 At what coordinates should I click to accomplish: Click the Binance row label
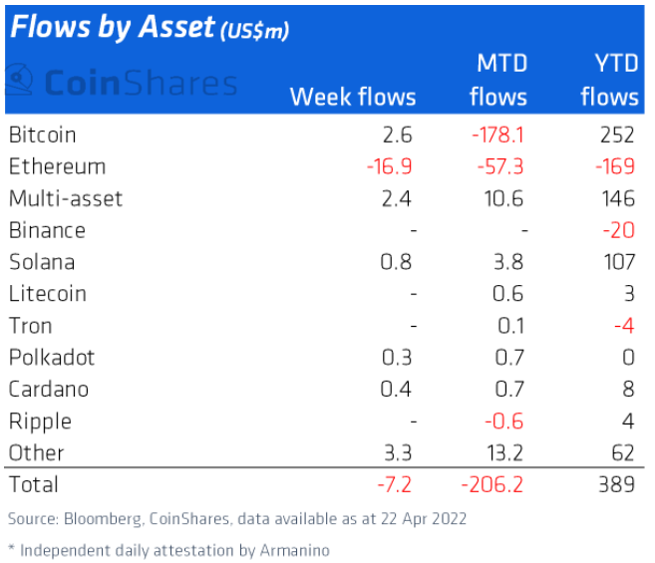pyautogui.click(x=47, y=230)
